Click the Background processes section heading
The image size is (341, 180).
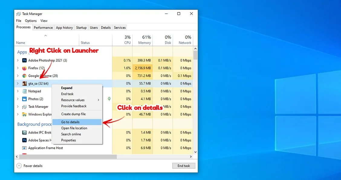34,124
